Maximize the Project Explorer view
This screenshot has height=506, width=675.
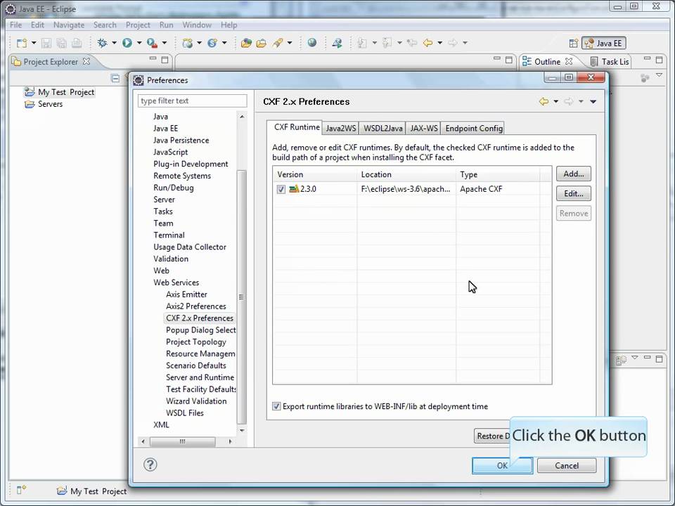coord(165,60)
